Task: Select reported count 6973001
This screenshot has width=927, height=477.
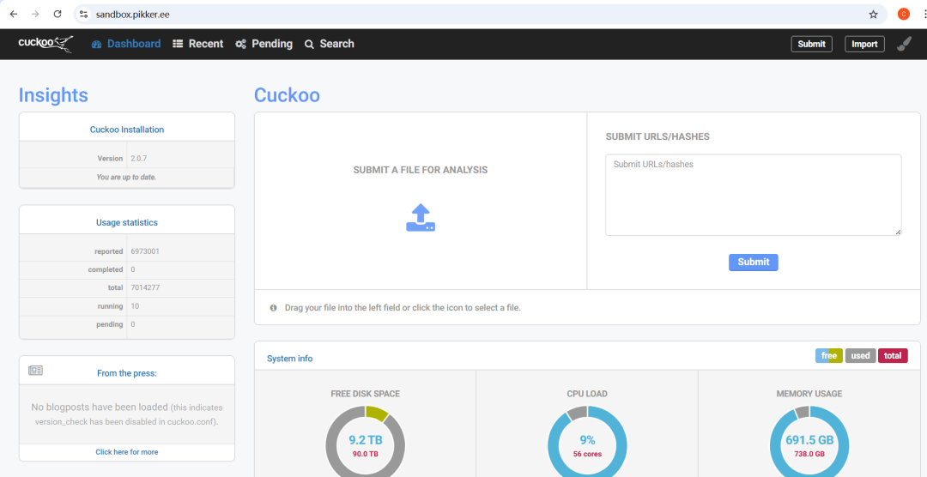Action: [x=145, y=251]
